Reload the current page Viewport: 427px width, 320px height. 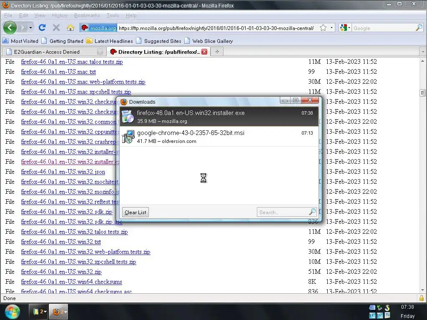42,27
